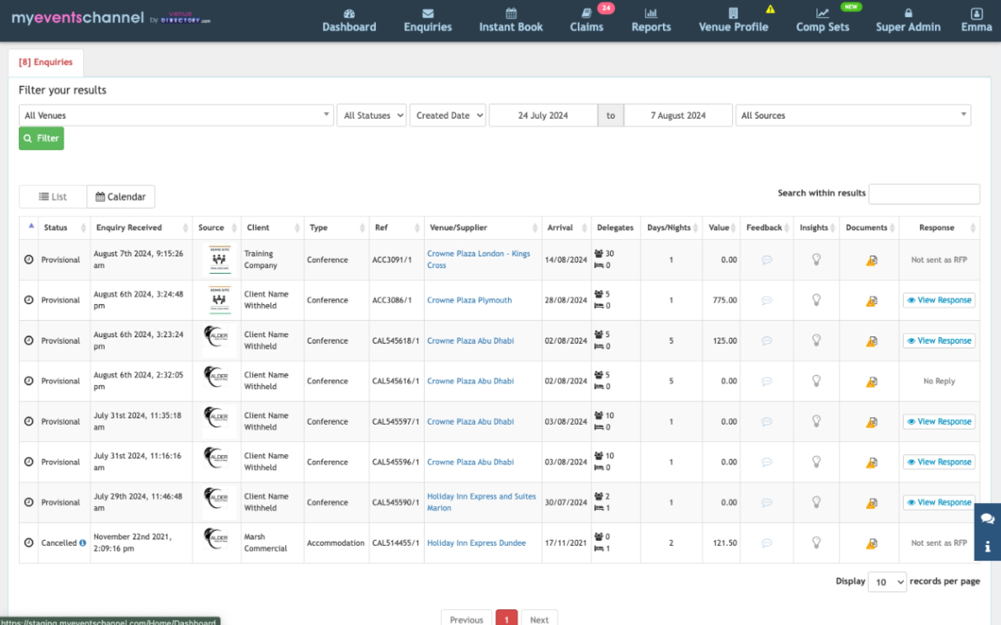The width and height of the screenshot is (1001, 625).
Task: Click demo site source logo for ACC3091/1
Action: tap(220, 260)
